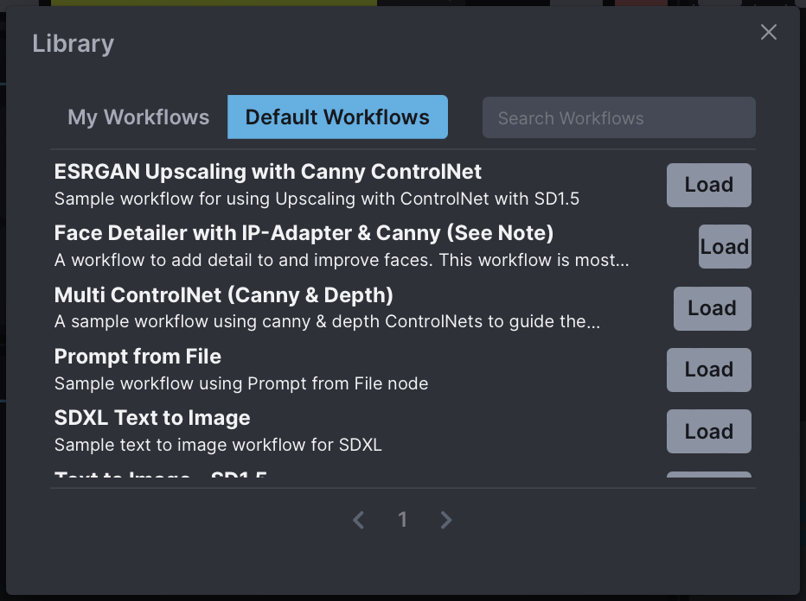Click the Library dialog heading
Viewport: 806px width, 601px height.
click(x=73, y=43)
